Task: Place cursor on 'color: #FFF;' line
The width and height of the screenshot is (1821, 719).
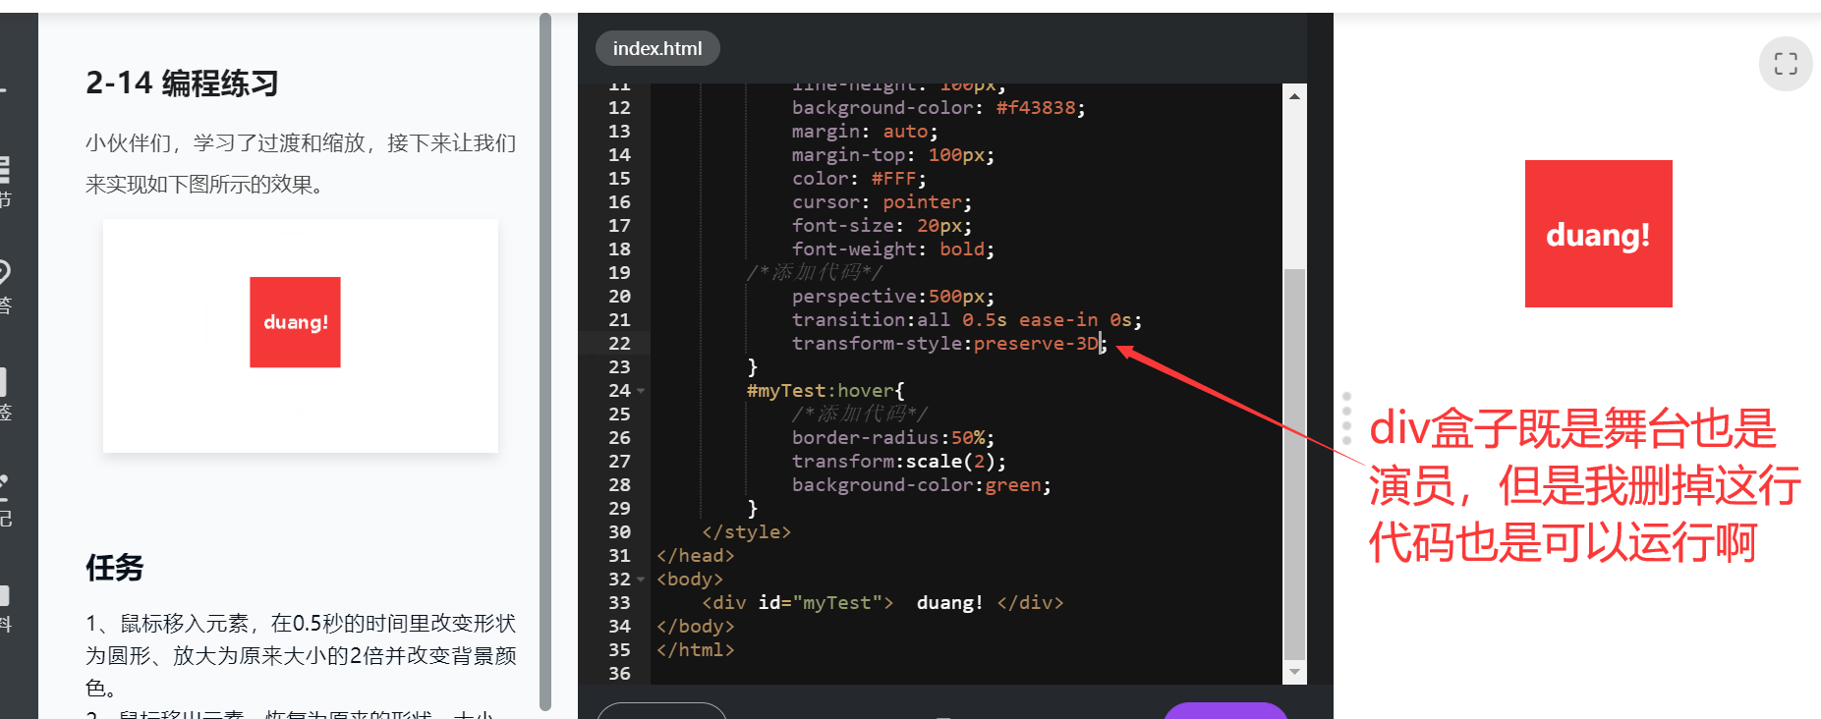Action: pos(859,179)
